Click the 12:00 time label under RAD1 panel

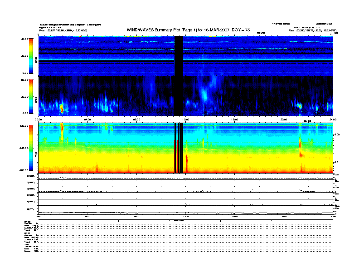pos(186,119)
